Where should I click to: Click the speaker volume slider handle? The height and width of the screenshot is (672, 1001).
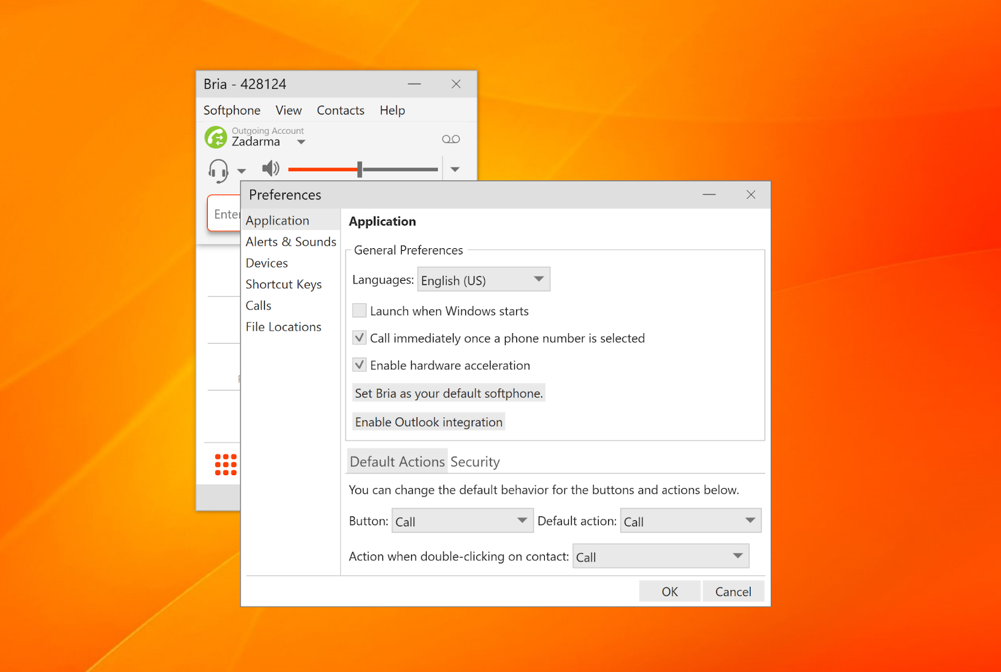(x=360, y=169)
